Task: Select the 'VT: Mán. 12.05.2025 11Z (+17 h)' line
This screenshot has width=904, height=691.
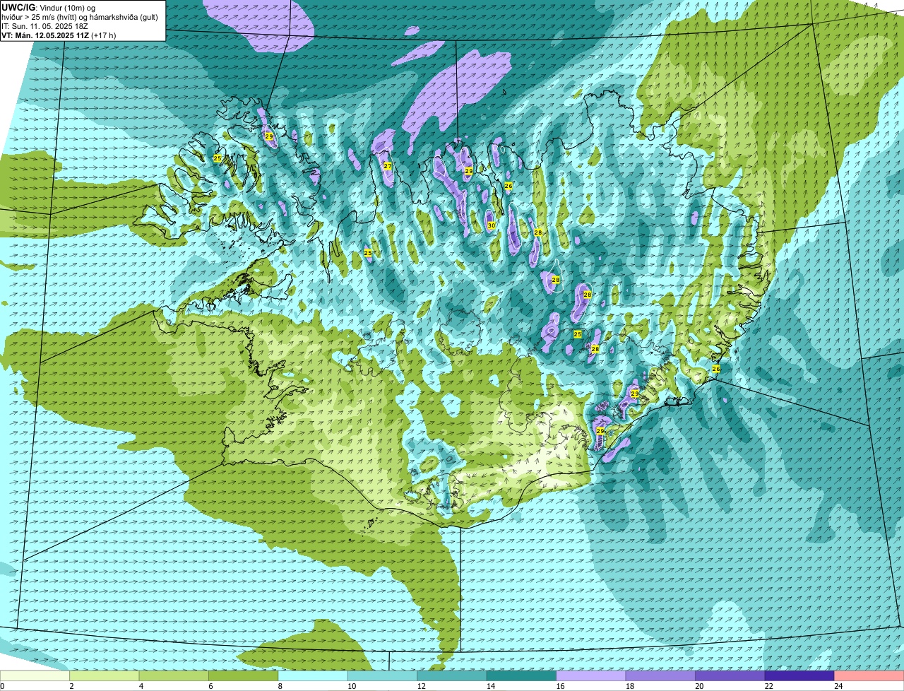Action: (59, 35)
